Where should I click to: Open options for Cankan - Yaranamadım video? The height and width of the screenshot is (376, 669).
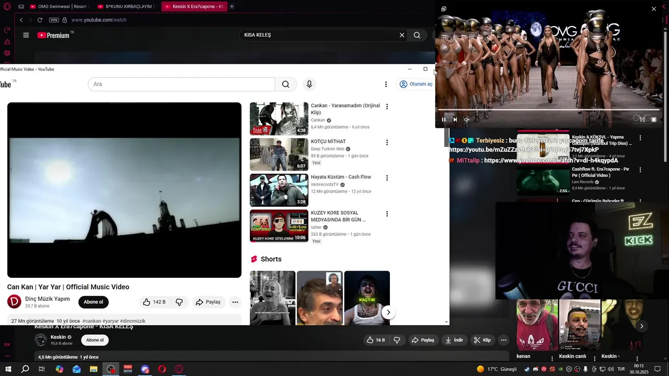click(x=387, y=107)
